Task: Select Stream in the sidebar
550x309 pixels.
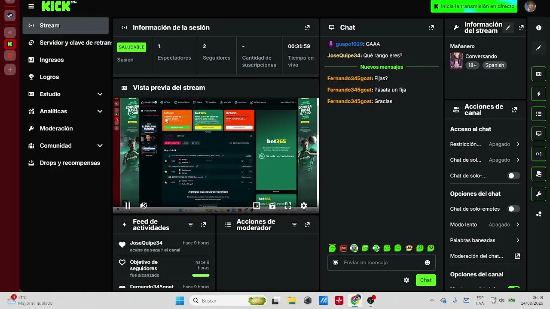Action: pyautogui.click(x=66, y=25)
